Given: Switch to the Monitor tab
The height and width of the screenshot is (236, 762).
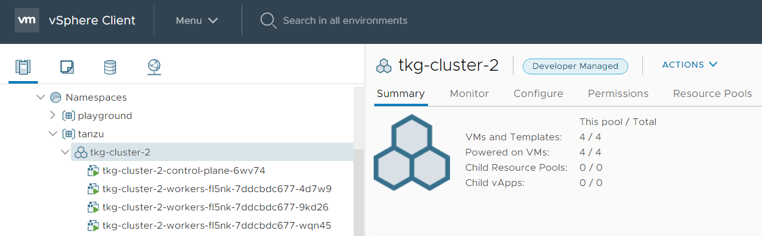Looking at the screenshot, I should tap(470, 94).
